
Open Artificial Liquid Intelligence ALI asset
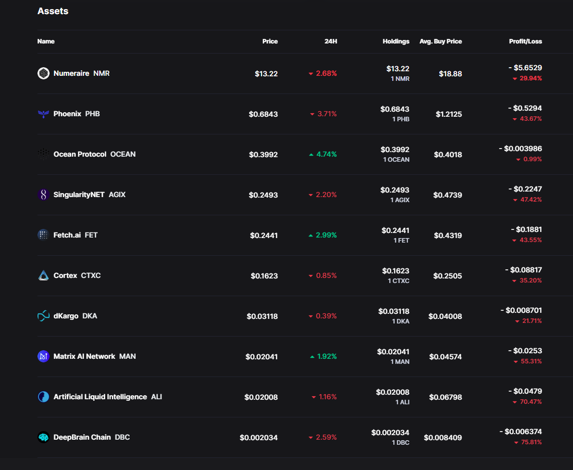[x=108, y=397]
